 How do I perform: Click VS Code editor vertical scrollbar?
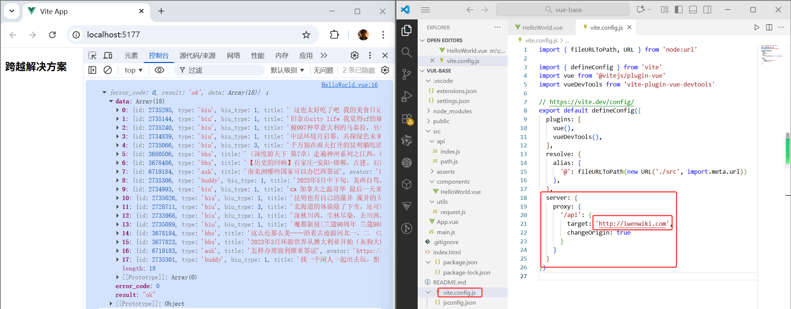(x=788, y=148)
